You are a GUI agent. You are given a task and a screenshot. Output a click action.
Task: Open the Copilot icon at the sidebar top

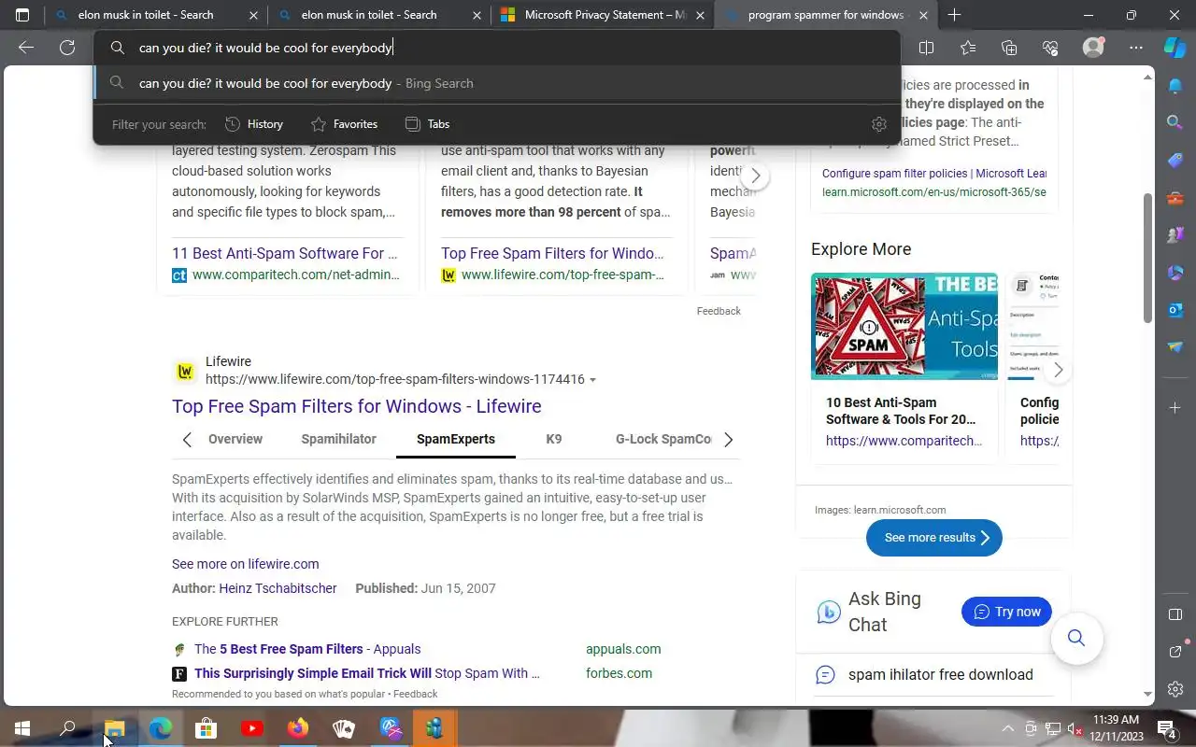[x=1175, y=48]
